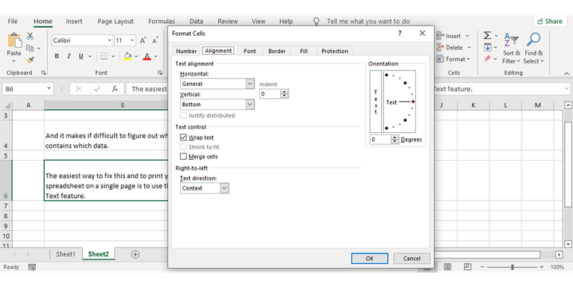The image size is (573, 287).
Task: Switch to Page Break Preview icon
Action: point(468,267)
